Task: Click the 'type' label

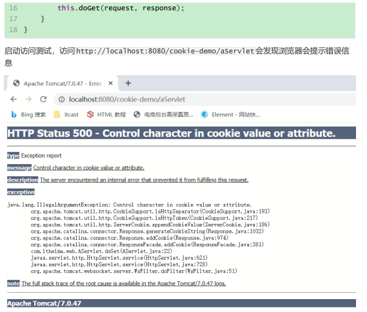Action: click(13, 156)
